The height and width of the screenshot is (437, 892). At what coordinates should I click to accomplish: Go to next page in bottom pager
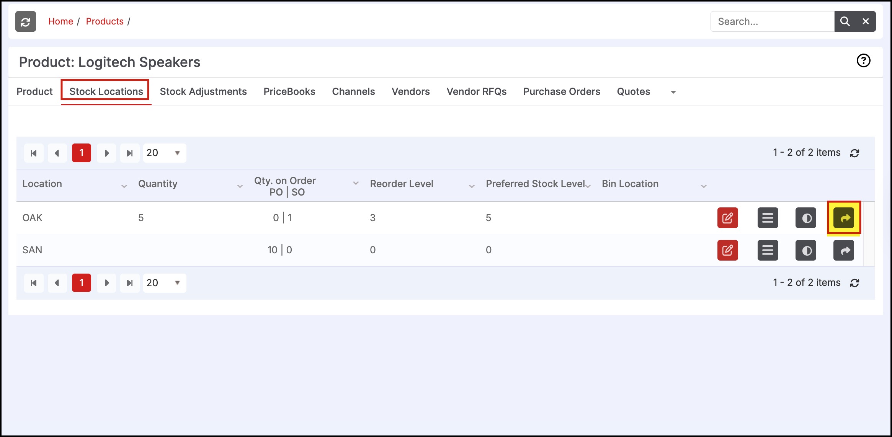[106, 283]
